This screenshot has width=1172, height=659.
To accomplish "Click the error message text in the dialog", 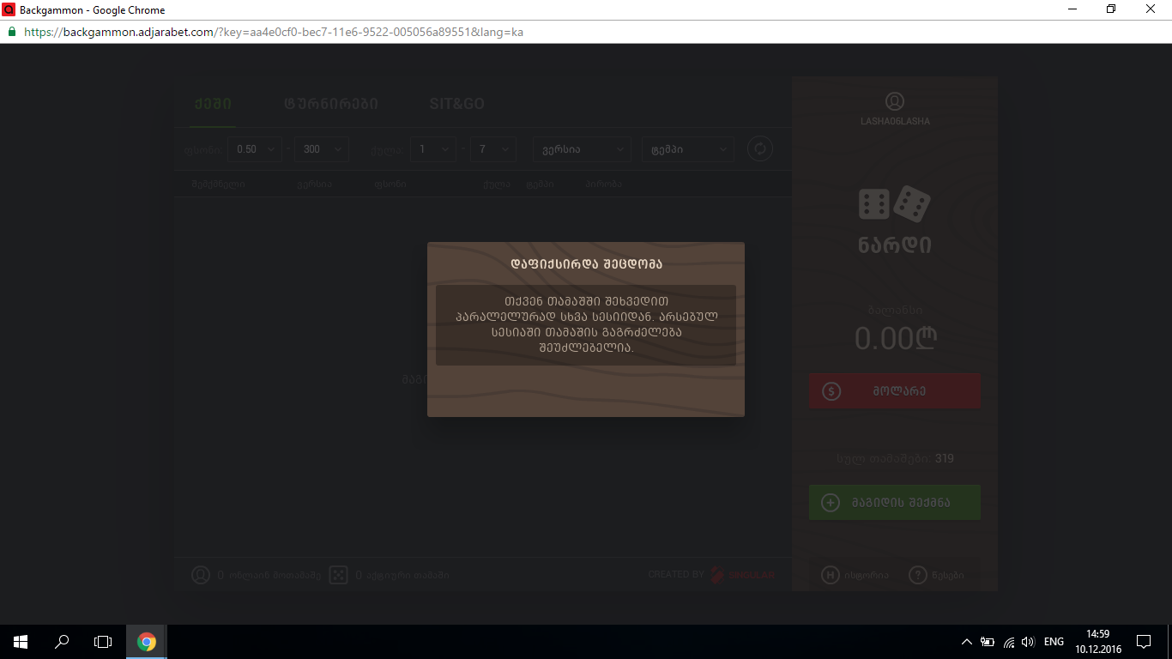I will click(x=586, y=324).
